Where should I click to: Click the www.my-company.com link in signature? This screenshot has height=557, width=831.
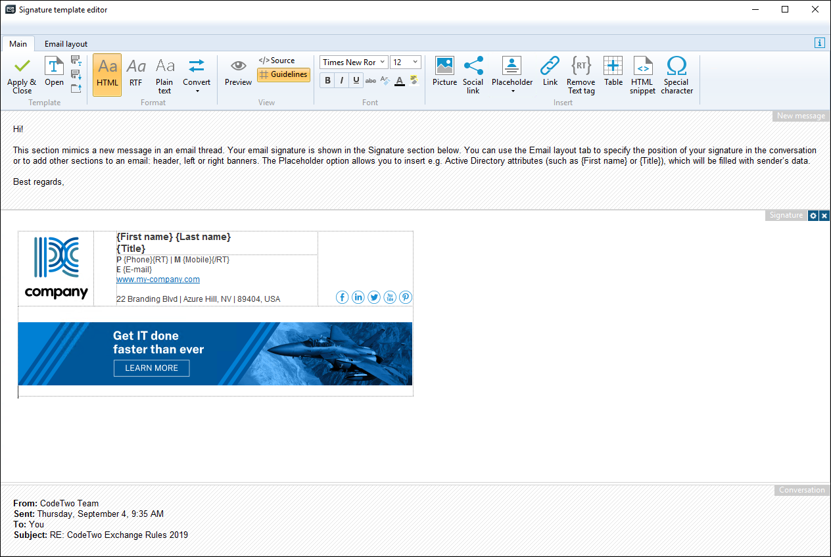point(158,279)
